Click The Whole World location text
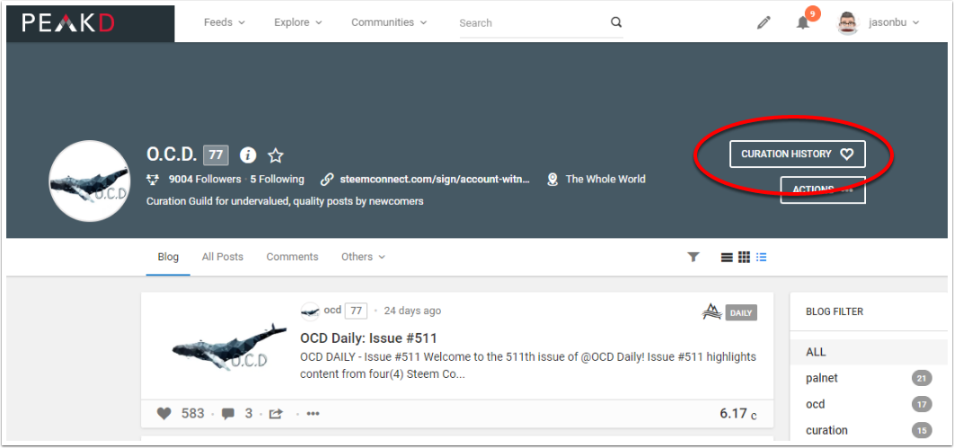Screen dimensions: 954x448 pyautogui.click(x=605, y=180)
